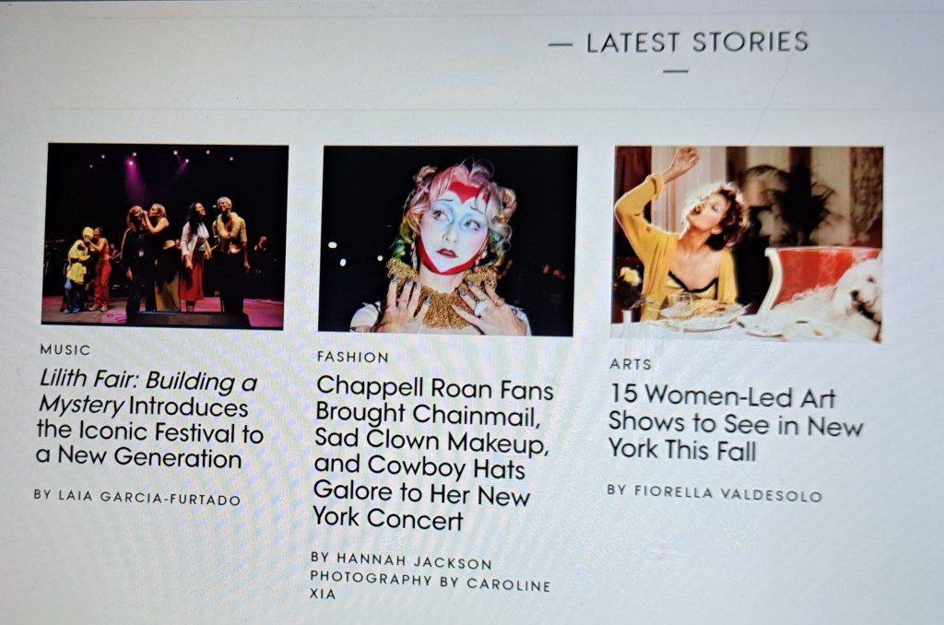Read the Chappell Roan Fans chainmail story
The image size is (944, 625).
tap(433, 453)
